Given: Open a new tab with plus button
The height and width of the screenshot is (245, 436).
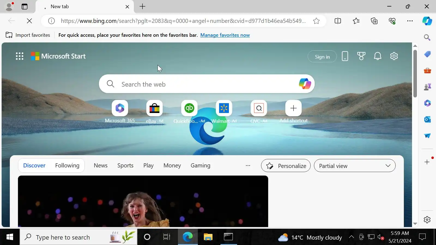Looking at the screenshot, I should click(x=143, y=7).
